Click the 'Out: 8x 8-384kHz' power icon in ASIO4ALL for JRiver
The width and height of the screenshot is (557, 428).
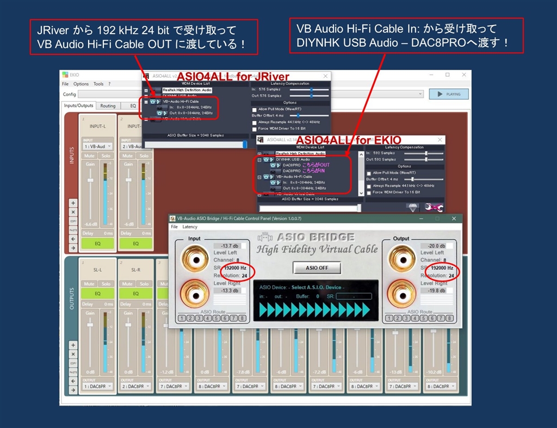(x=160, y=113)
